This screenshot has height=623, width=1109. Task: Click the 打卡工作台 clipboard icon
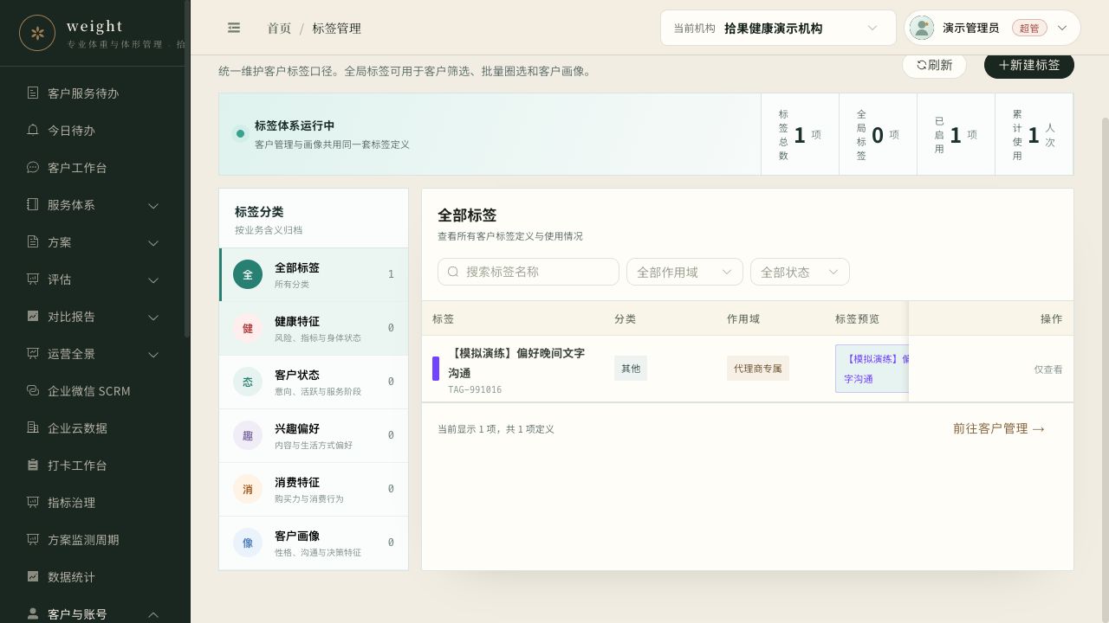click(33, 465)
